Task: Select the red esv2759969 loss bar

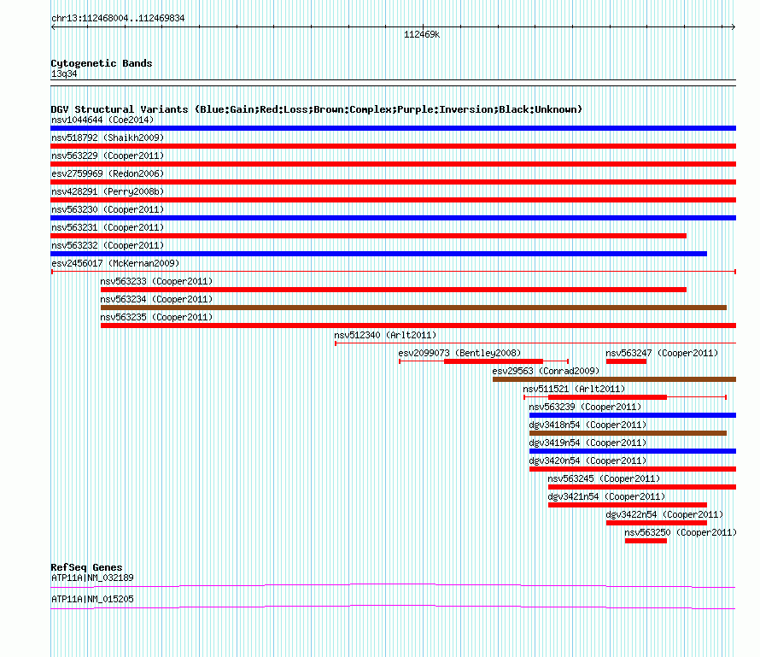Action: [x=393, y=182]
